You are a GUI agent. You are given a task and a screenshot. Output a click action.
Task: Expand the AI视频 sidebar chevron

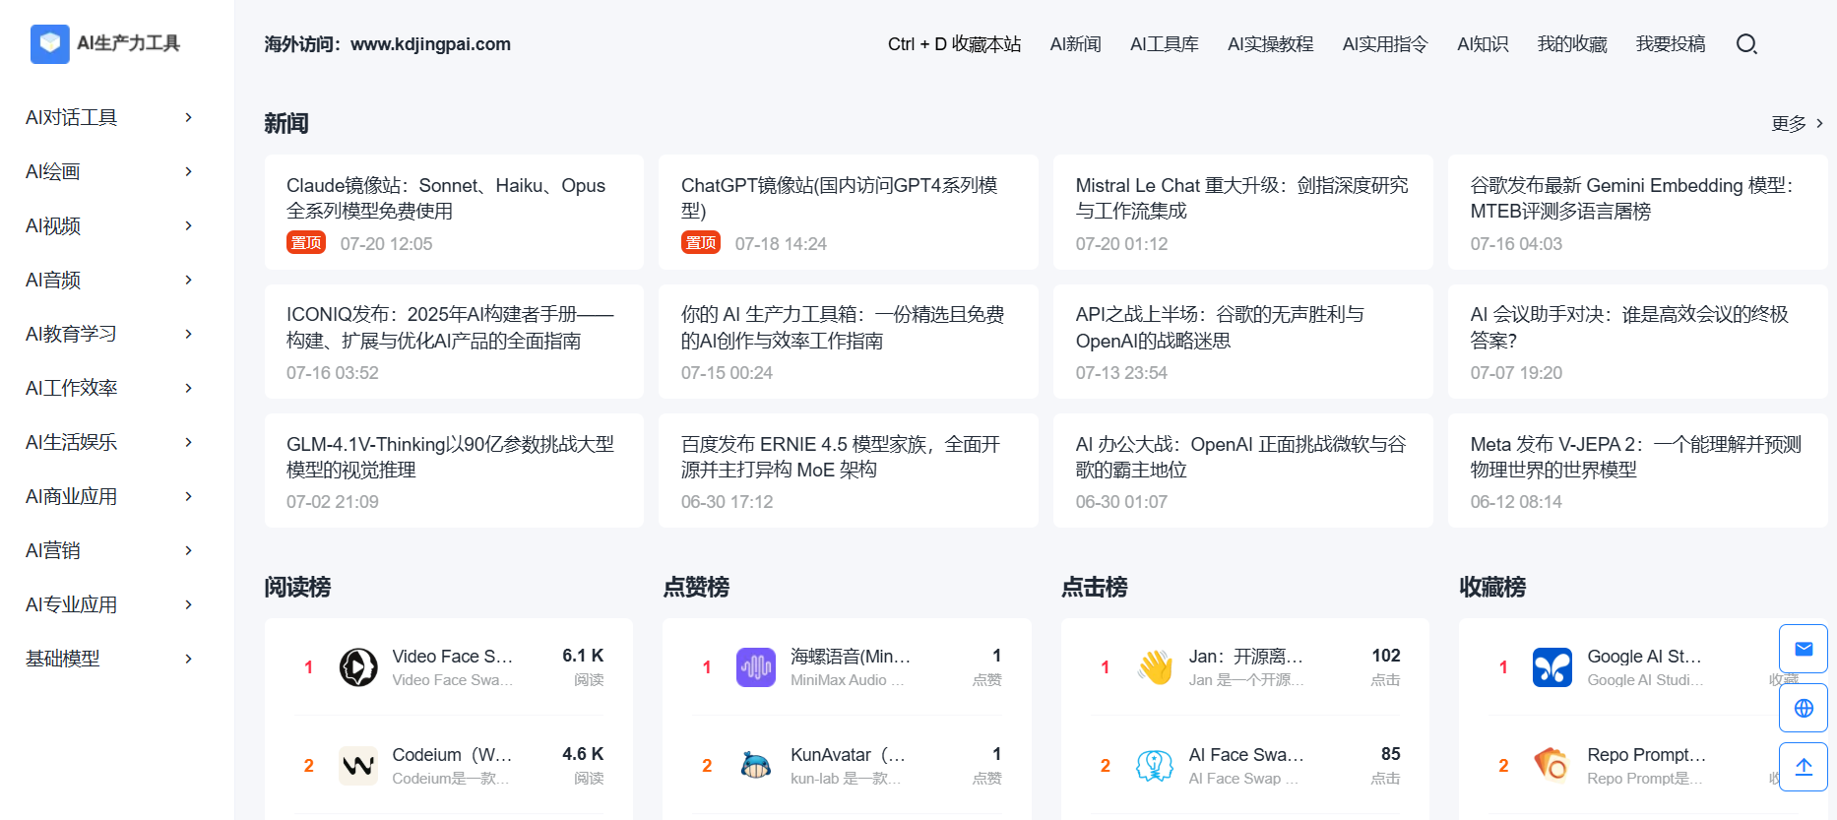(x=188, y=226)
